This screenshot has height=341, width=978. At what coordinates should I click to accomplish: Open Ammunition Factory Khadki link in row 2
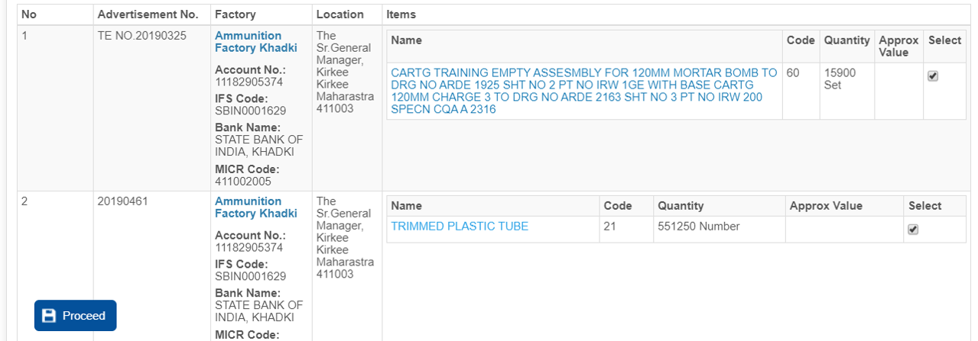tap(248, 207)
